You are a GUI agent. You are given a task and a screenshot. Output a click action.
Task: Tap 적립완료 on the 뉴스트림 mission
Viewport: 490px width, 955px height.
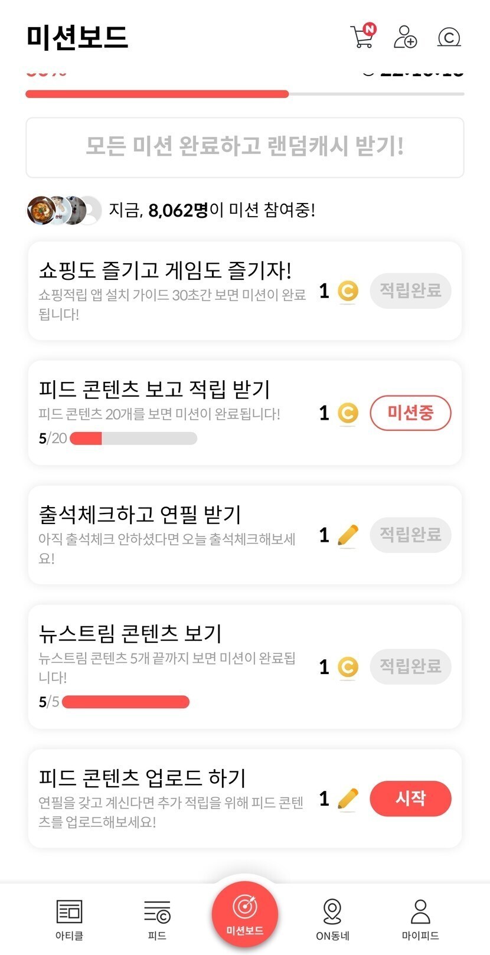click(x=410, y=666)
